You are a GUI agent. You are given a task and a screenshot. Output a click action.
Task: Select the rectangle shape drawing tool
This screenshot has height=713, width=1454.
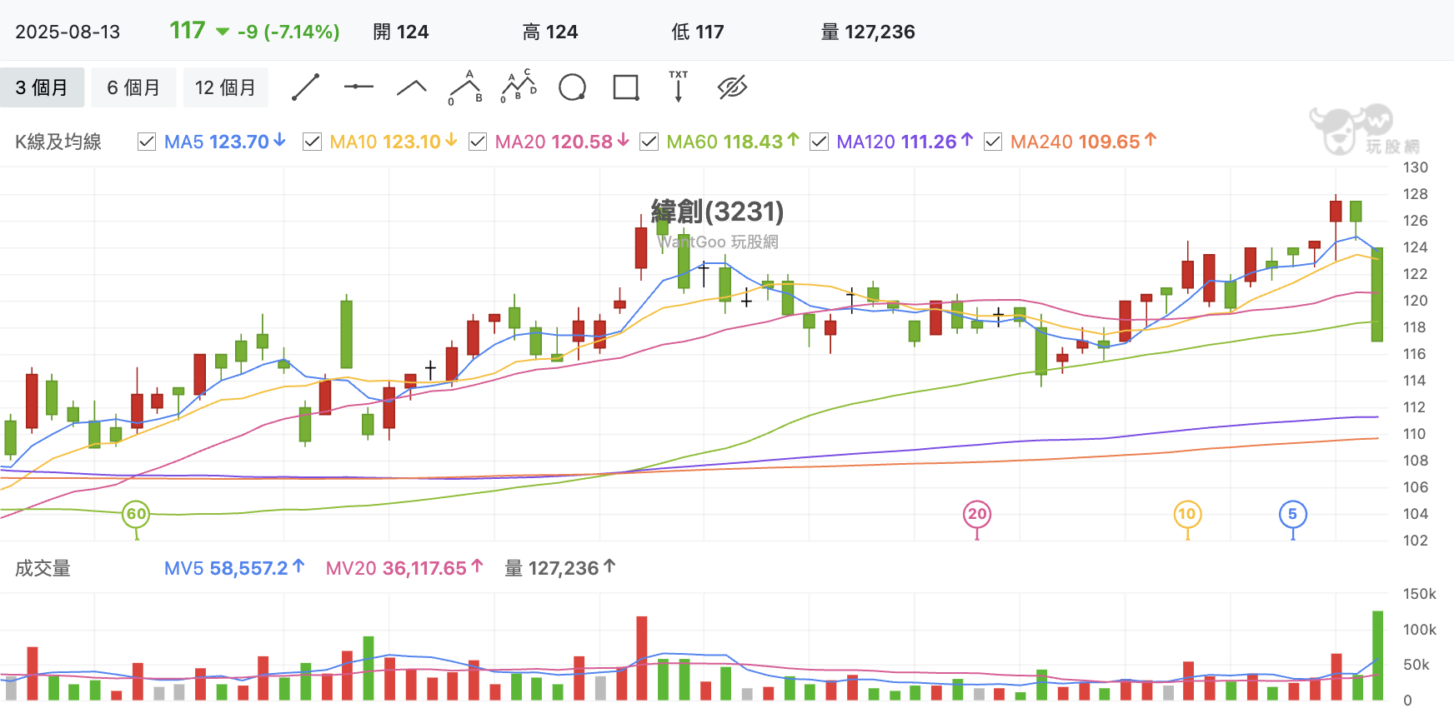tap(626, 87)
